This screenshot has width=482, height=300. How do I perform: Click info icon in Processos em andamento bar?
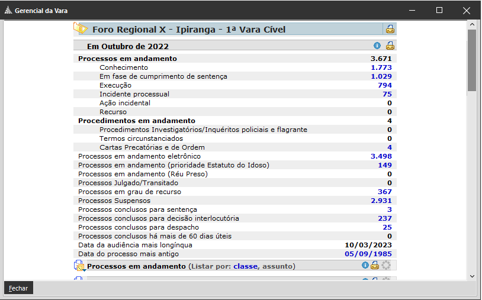click(x=365, y=266)
